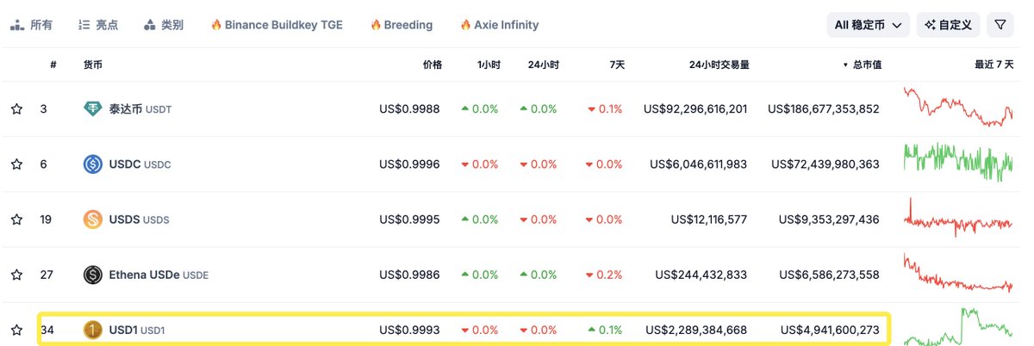This screenshot has width=1034, height=346.
Task: Click the Tether USDT coin logo
Action: pos(93,109)
